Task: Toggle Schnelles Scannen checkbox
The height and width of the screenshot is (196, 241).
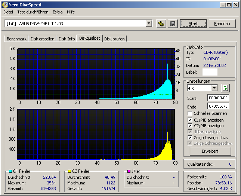Action: coord(190,113)
